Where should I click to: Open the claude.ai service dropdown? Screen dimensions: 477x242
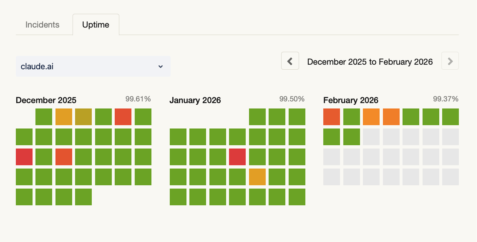pos(93,66)
